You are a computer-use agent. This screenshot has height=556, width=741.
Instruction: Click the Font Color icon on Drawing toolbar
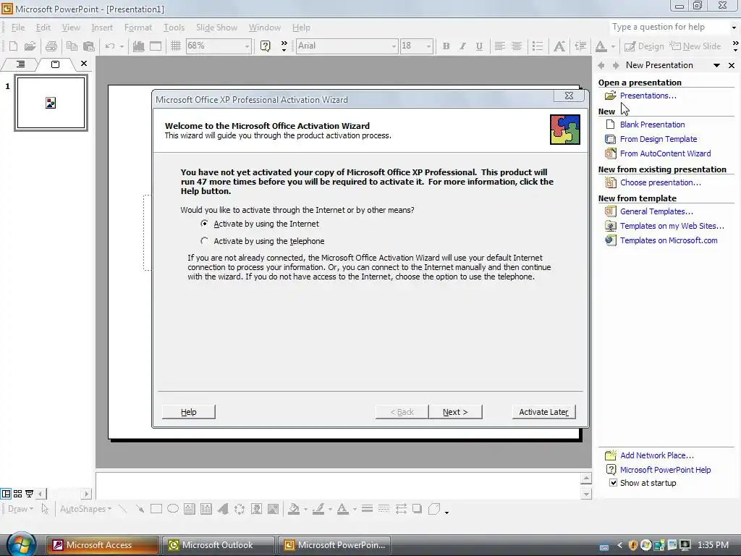point(342,509)
